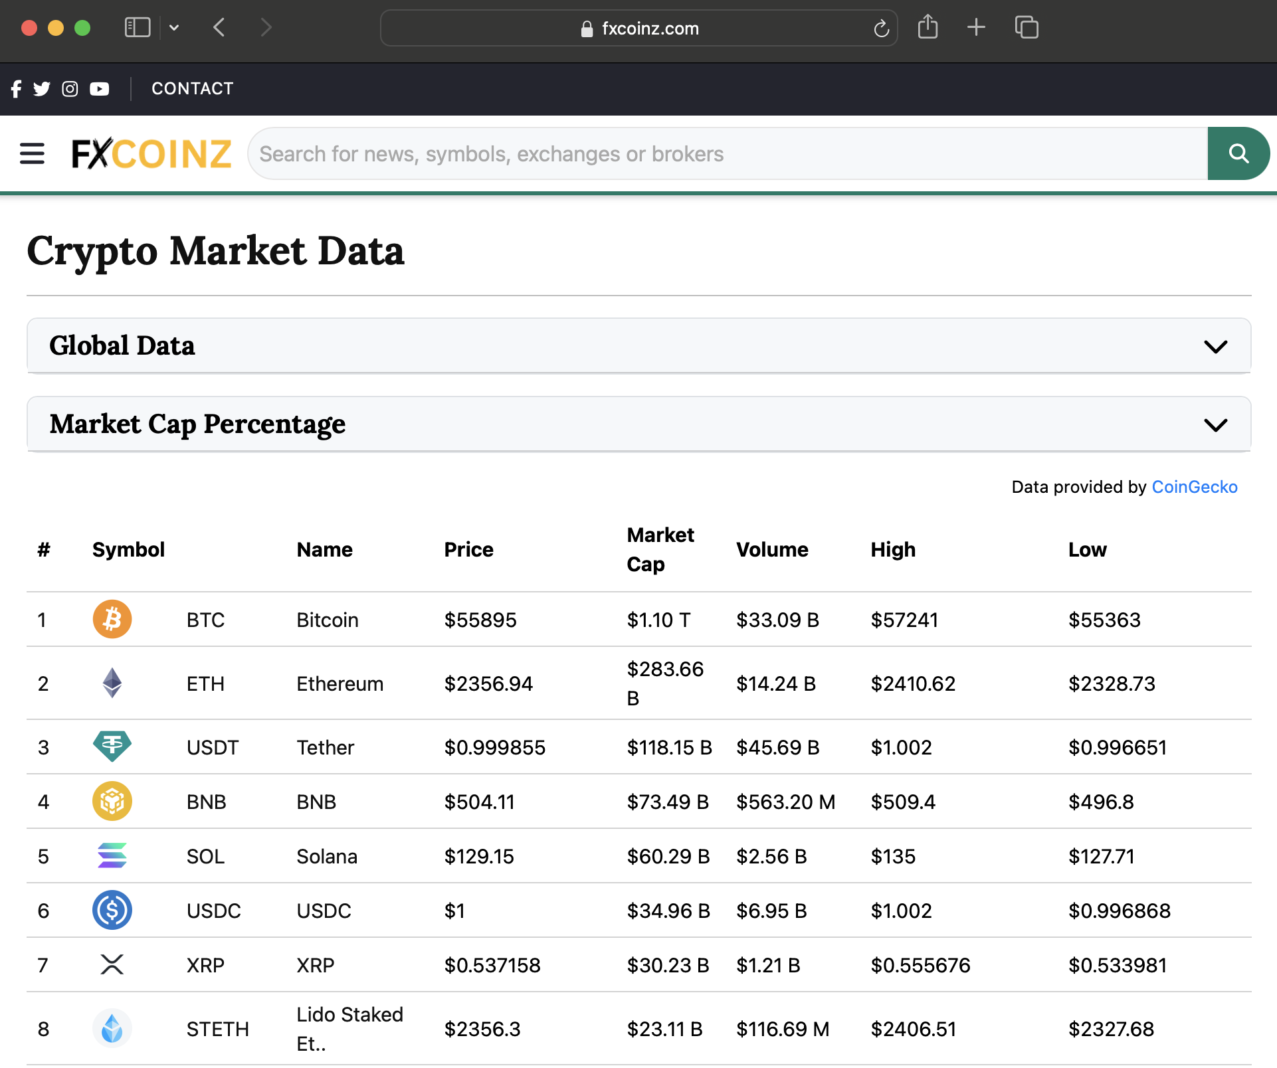
Task: Open the sidebar tab group dropdown arrow
Action: 174,27
